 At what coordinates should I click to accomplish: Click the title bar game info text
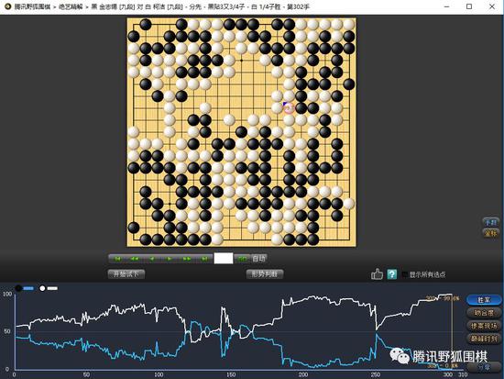(x=161, y=6)
